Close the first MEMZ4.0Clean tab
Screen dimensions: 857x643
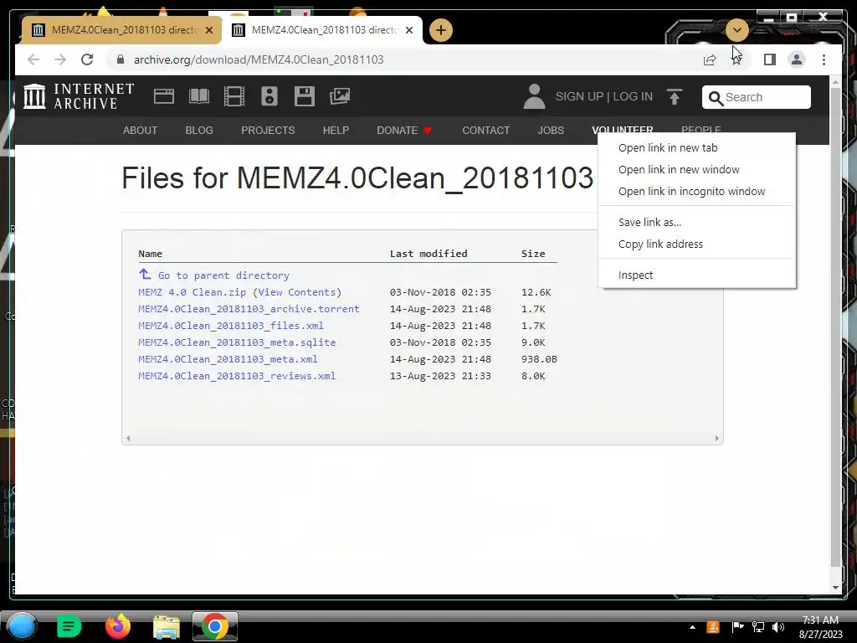[208, 30]
